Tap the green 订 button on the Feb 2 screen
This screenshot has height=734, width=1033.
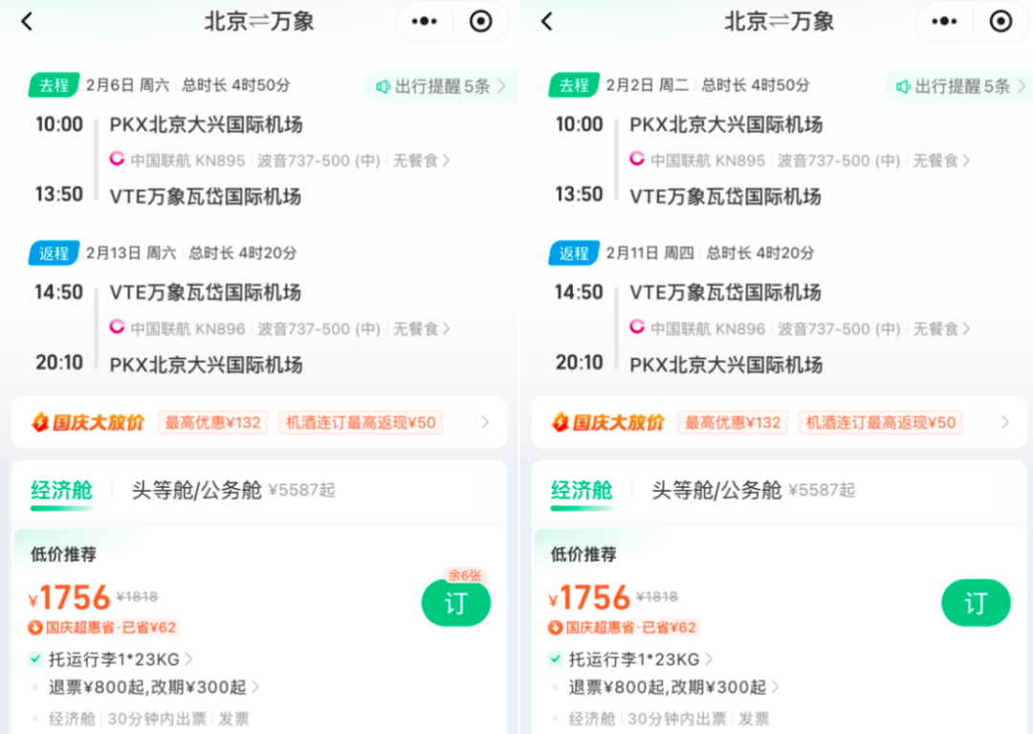click(x=976, y=603)
